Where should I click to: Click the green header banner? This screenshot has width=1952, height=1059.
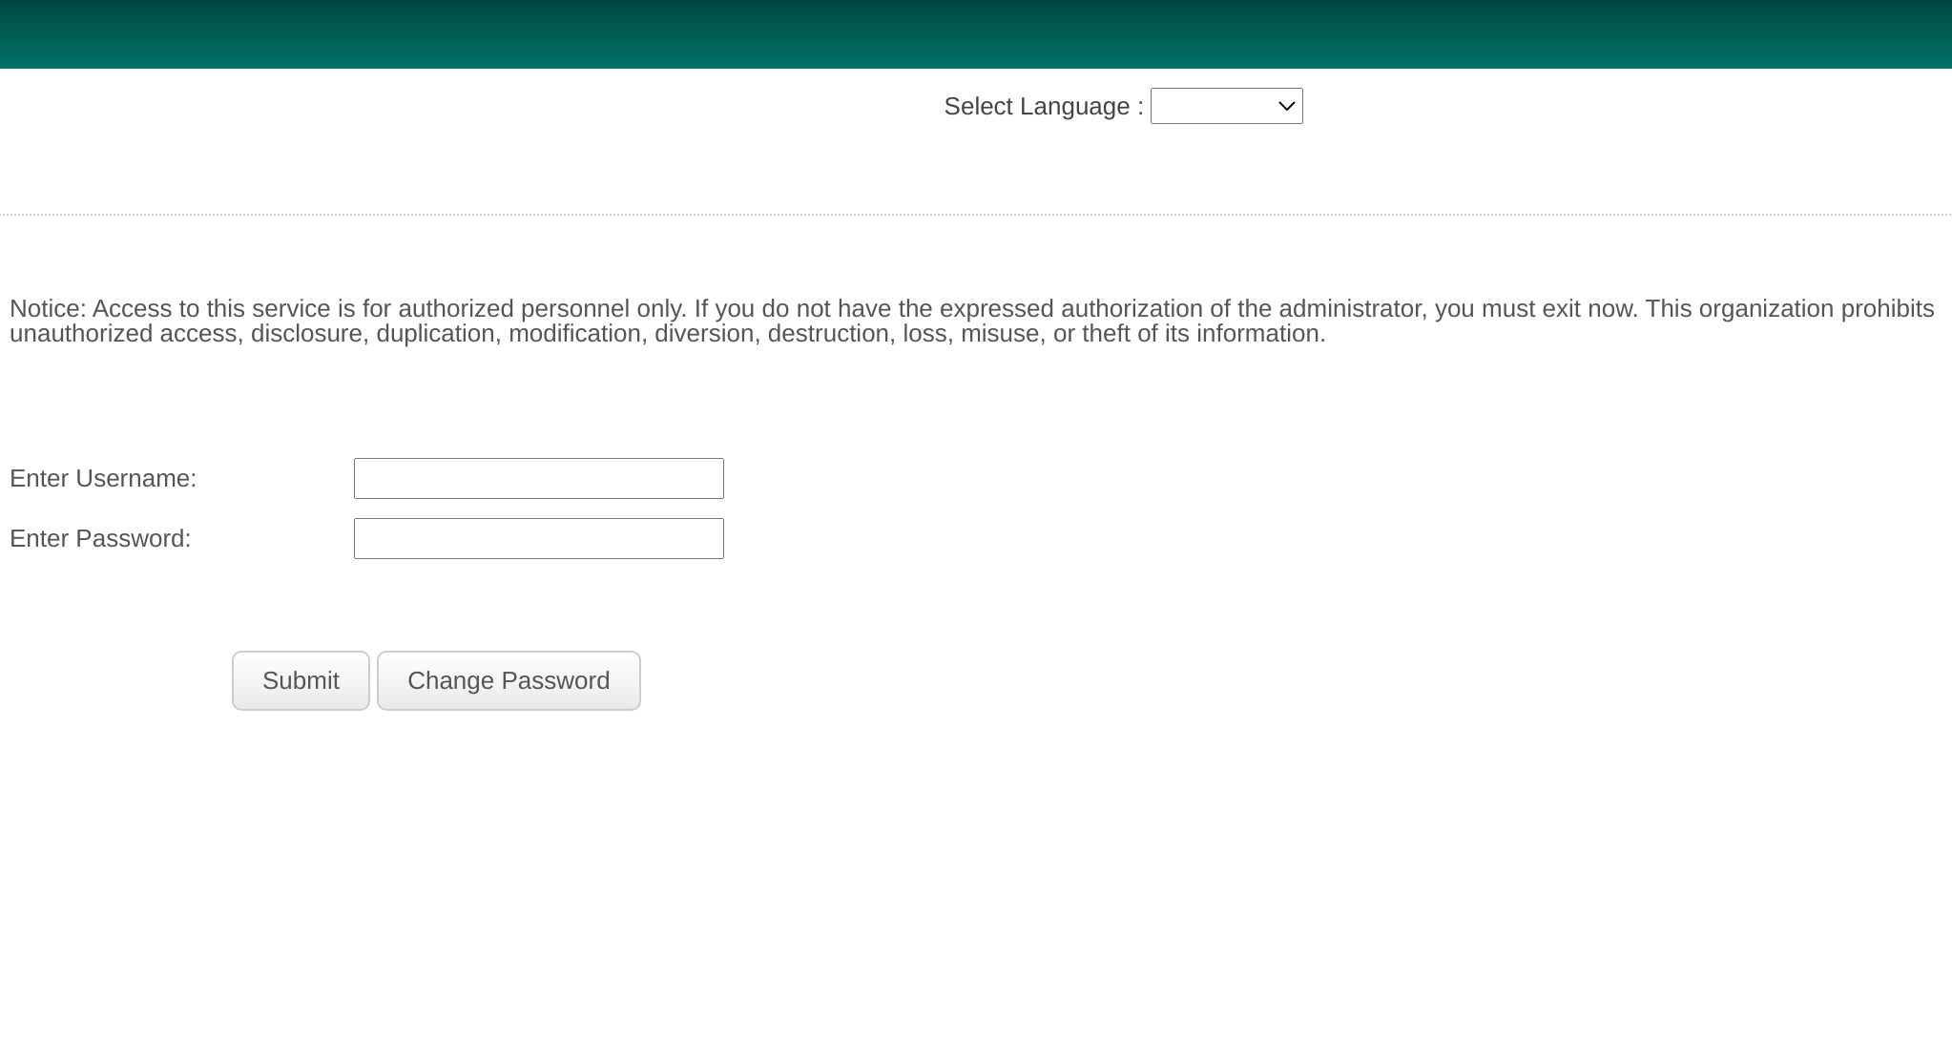(975, 34)
